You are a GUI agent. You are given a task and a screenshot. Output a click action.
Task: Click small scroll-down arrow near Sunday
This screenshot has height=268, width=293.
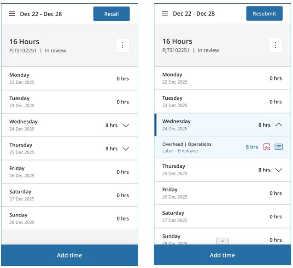tap(223, 241)
